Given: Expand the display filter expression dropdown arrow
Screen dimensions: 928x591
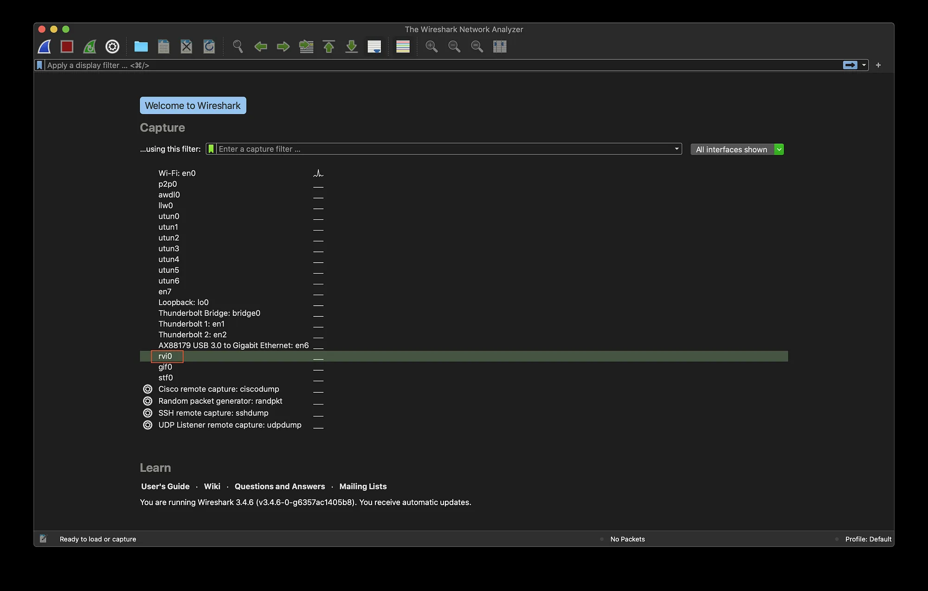Looking at the screenshot, I should [864, 65].
